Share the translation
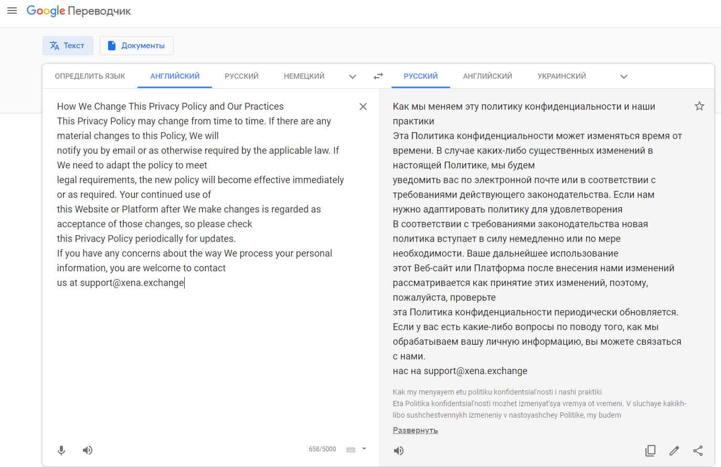Viewport: 721px width, 467px height. coord(698,450)
